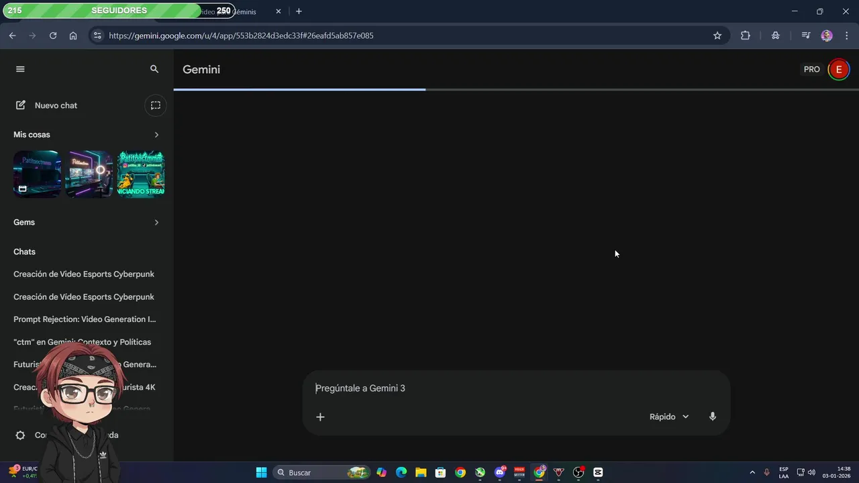This screenshot has height=483, width=859.
Task: View site information icon in the address bar
Action: [97, 36]
